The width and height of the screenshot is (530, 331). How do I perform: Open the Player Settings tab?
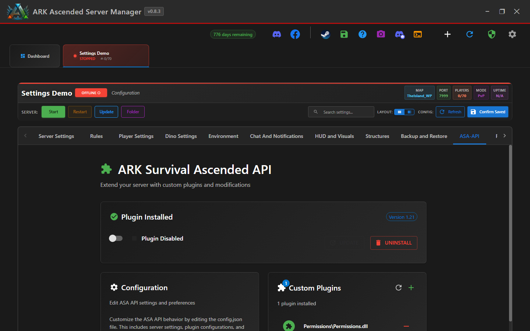click(136, 136)
